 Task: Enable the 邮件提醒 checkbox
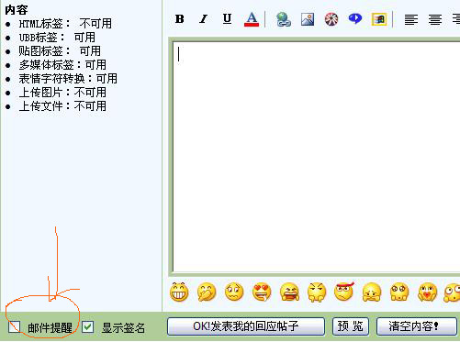(15, 326)
